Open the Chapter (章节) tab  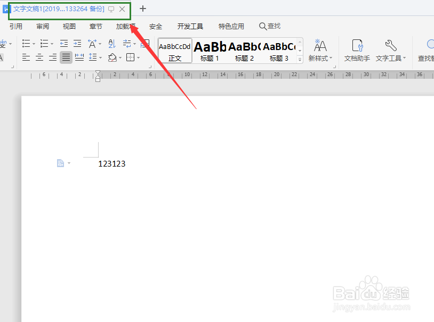(96, 26)
